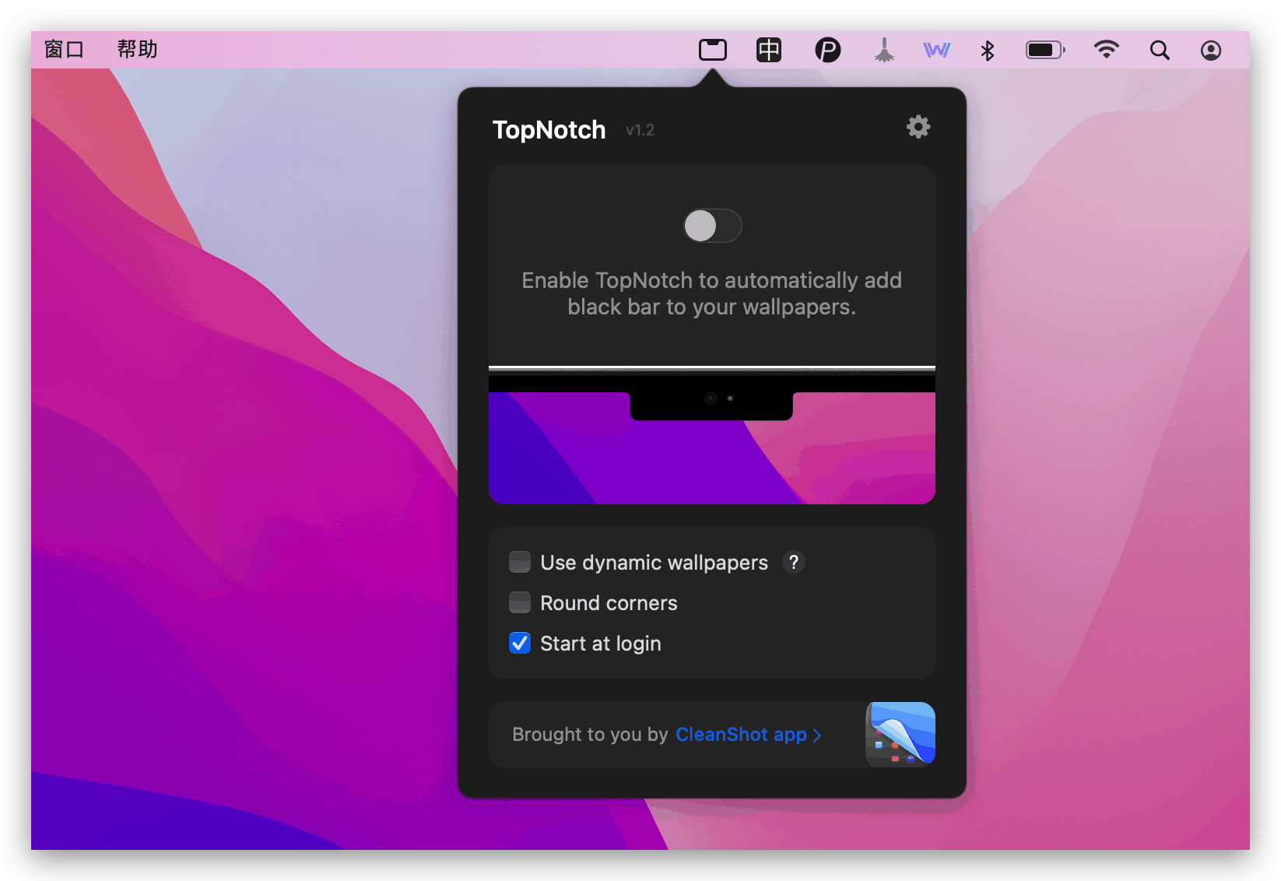Click the W-shaped menu bar icon

(936, 50)
